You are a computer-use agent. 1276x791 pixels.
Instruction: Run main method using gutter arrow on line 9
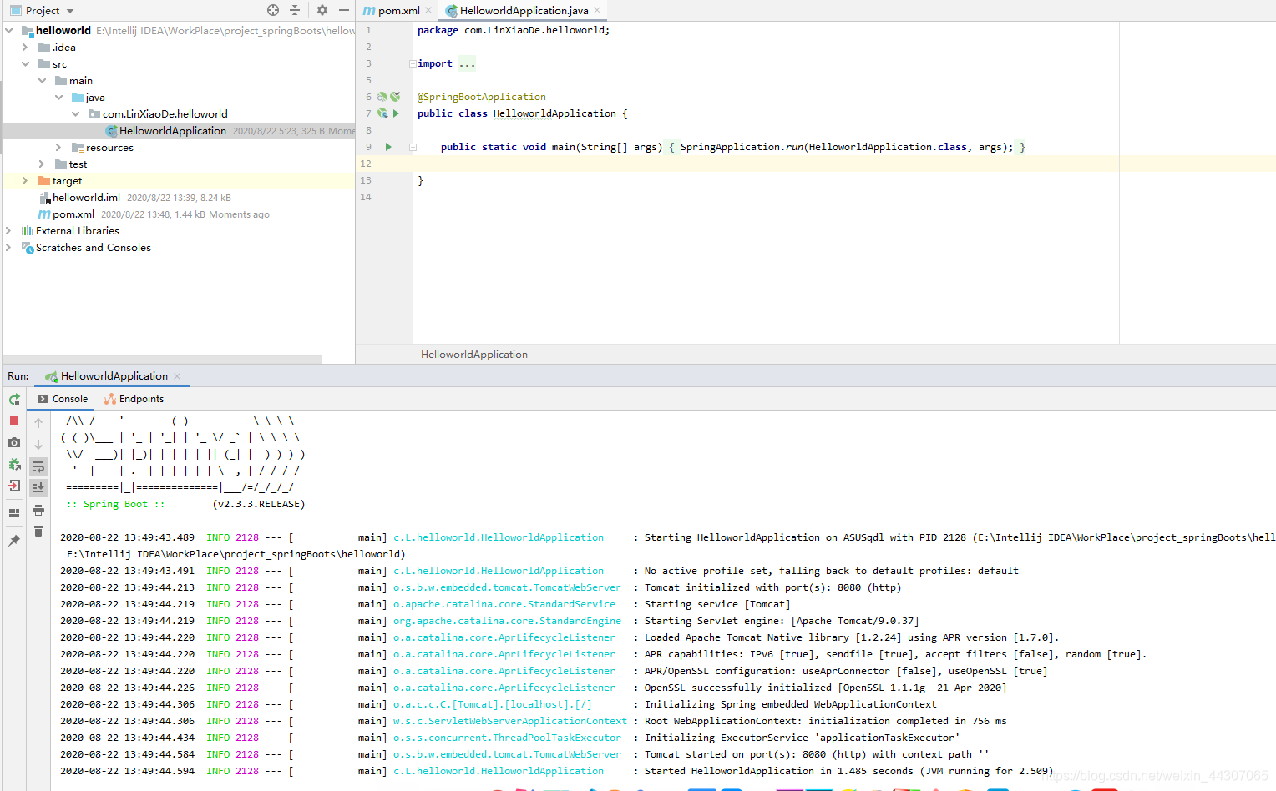388,147
